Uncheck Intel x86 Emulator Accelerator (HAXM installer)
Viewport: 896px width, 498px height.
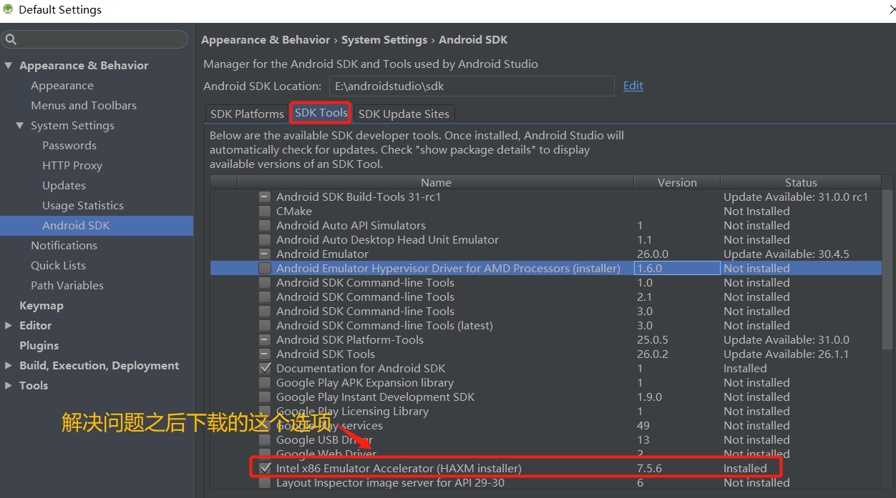click(x=265, y=468)
